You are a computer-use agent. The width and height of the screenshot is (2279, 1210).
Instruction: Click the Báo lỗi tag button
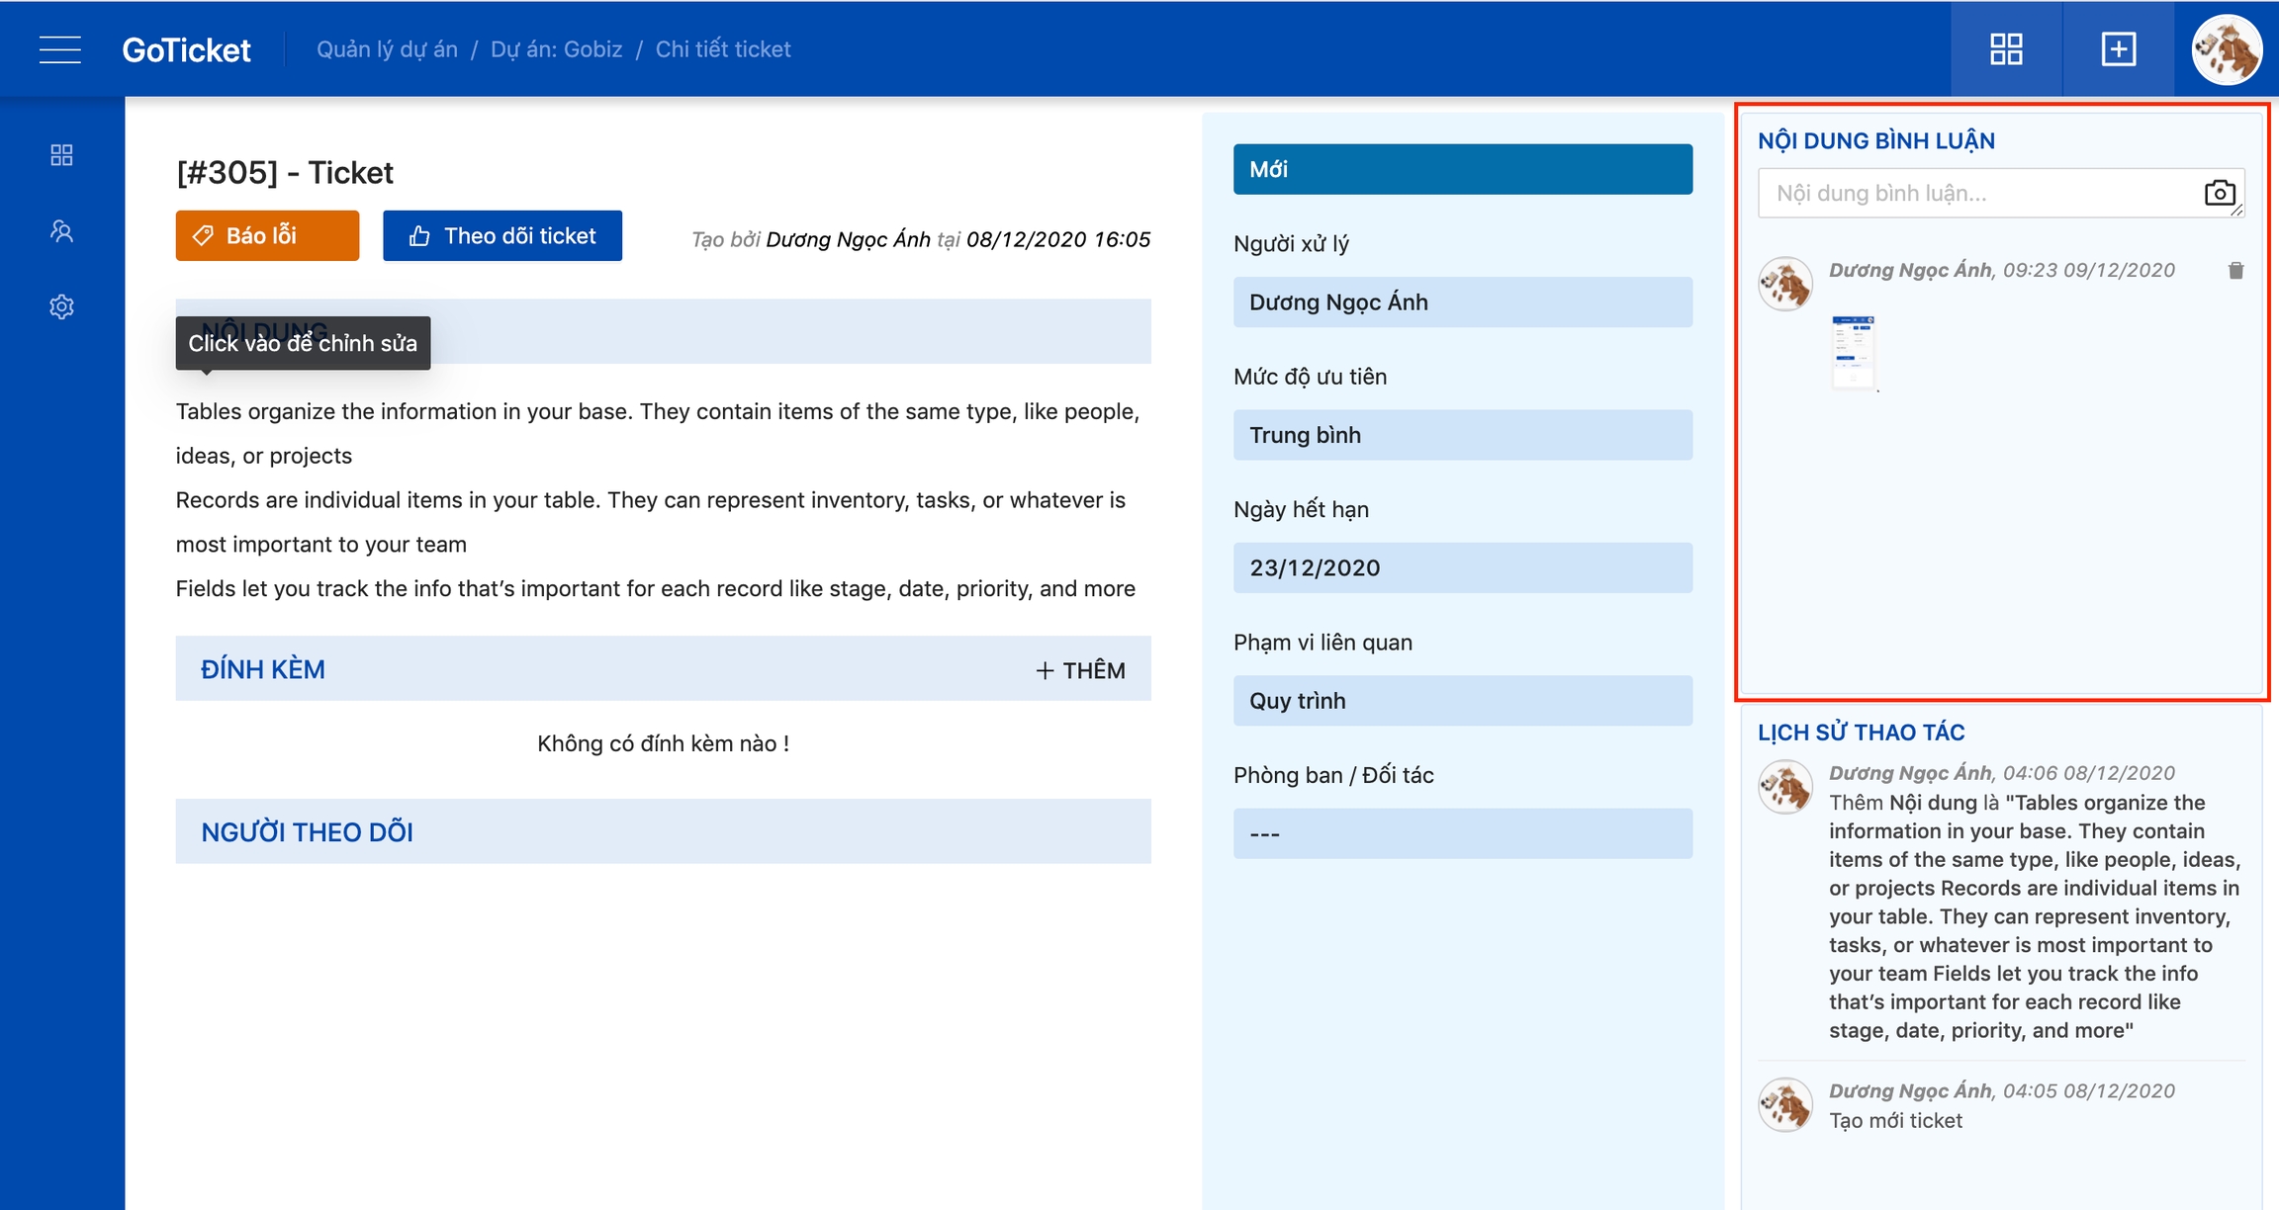point(267,235)
